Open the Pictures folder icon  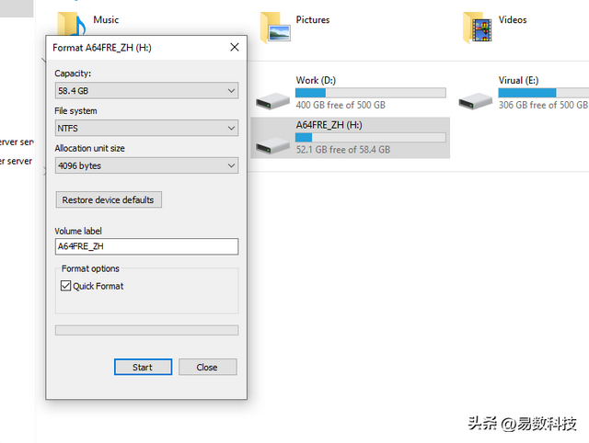275,28
